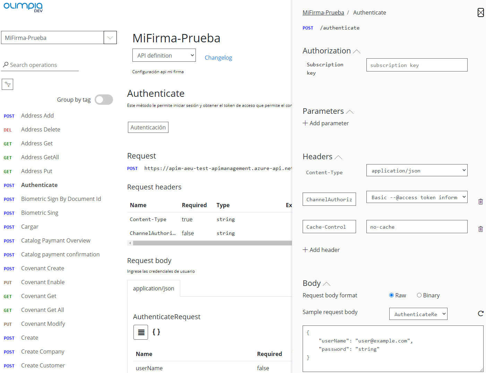Select the Raw body format option
This screenshot has width=486, height=373.
tap(392, 295)
